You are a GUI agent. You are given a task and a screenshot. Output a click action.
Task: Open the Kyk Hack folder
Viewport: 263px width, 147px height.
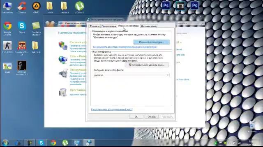pos(36,47)
